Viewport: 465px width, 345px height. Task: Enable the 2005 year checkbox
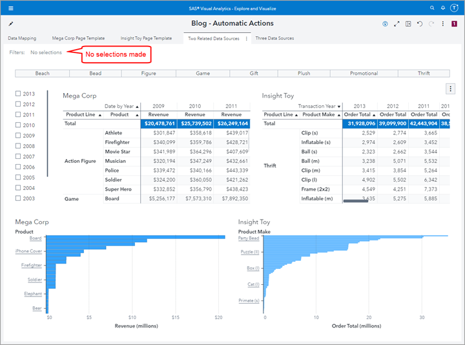point(18,178)
